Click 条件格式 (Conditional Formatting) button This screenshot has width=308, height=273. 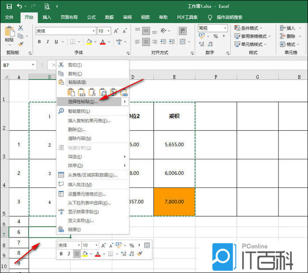(x=253, y=28)
